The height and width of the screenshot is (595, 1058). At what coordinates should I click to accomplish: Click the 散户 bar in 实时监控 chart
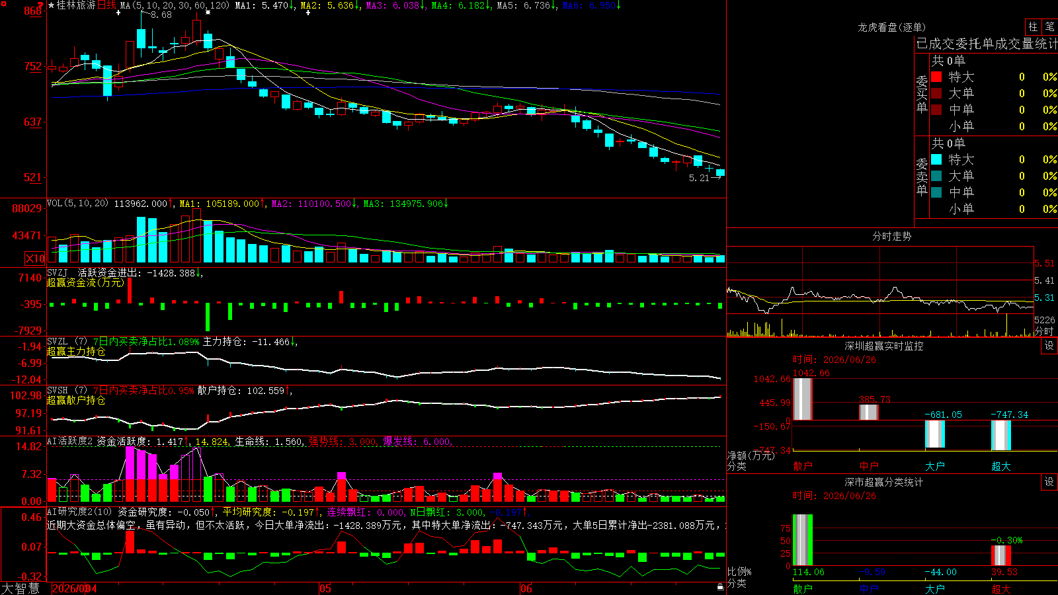pyautogui.click(x=803, y=399)
